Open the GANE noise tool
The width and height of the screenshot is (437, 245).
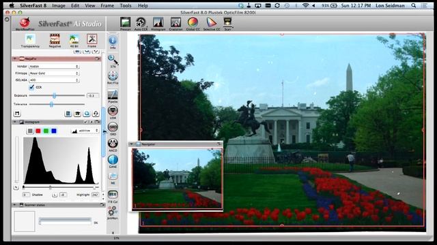pyautogui.click(x=113, y=161)
